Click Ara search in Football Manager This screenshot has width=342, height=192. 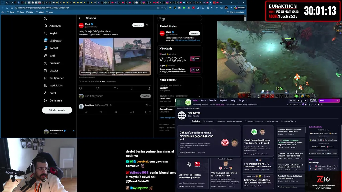pos(293,101)
